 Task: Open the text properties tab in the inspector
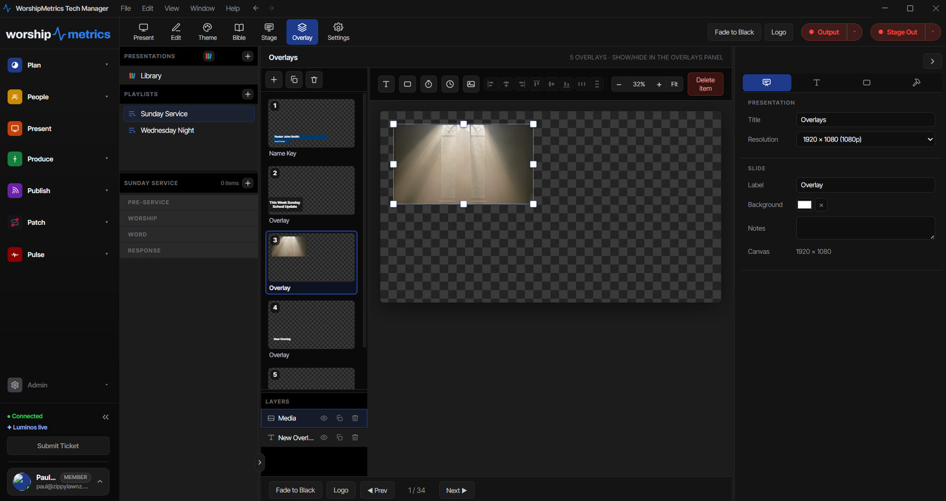coord(816,83)
